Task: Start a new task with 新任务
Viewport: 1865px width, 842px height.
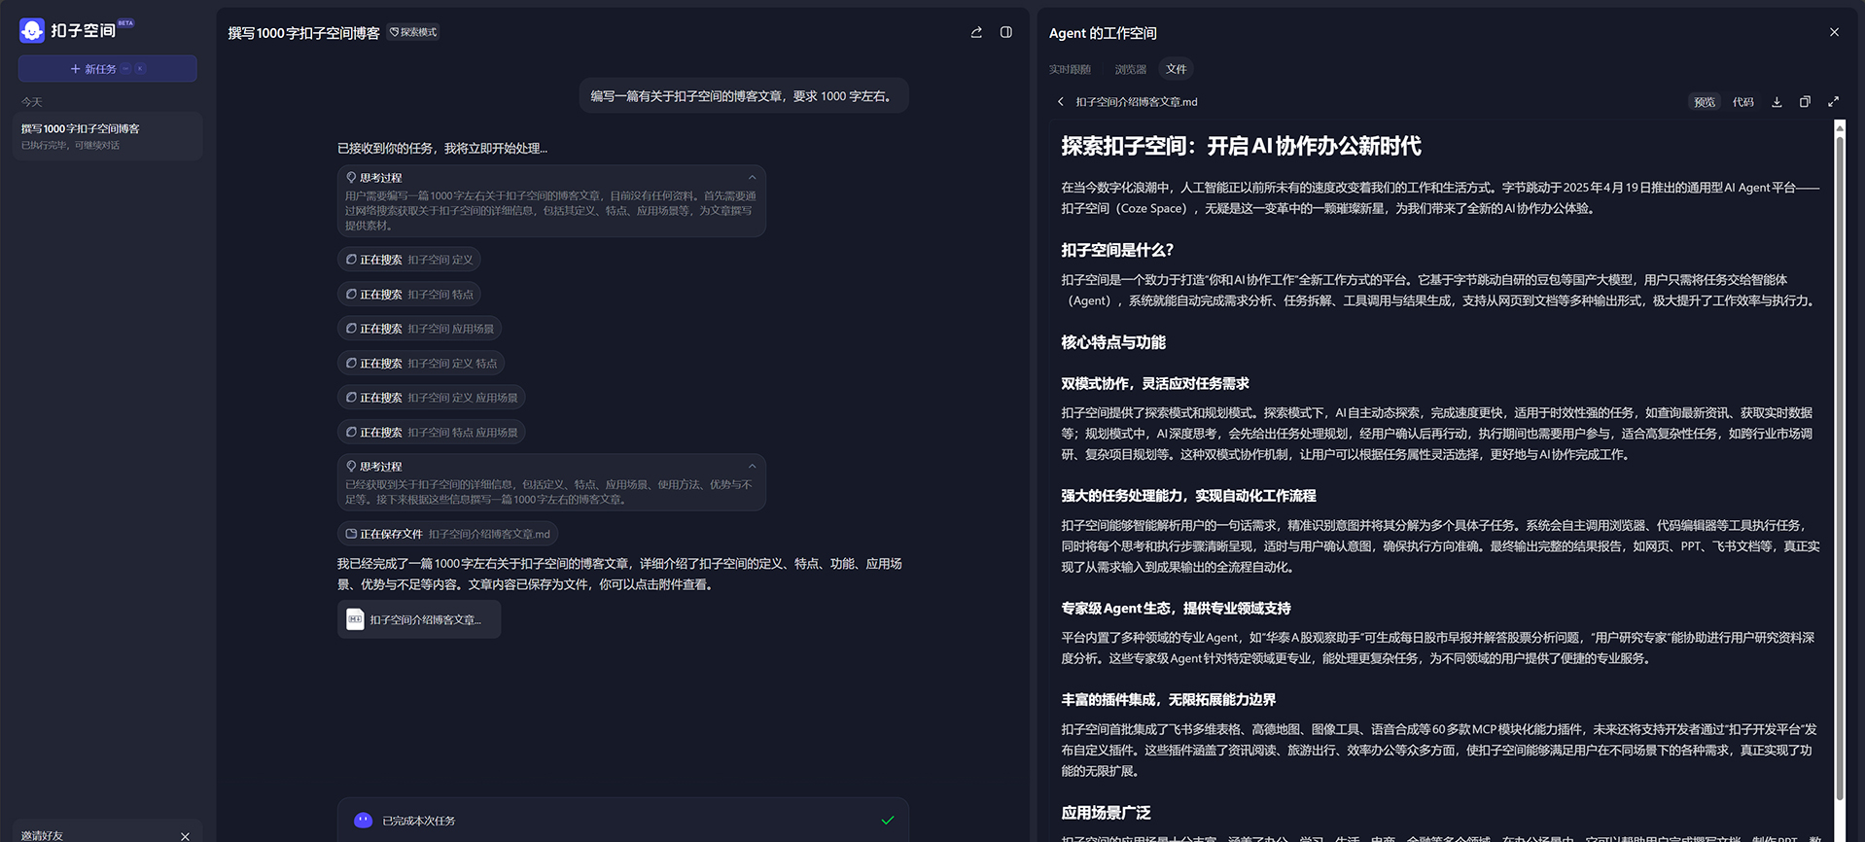Action: coord(107,69)
